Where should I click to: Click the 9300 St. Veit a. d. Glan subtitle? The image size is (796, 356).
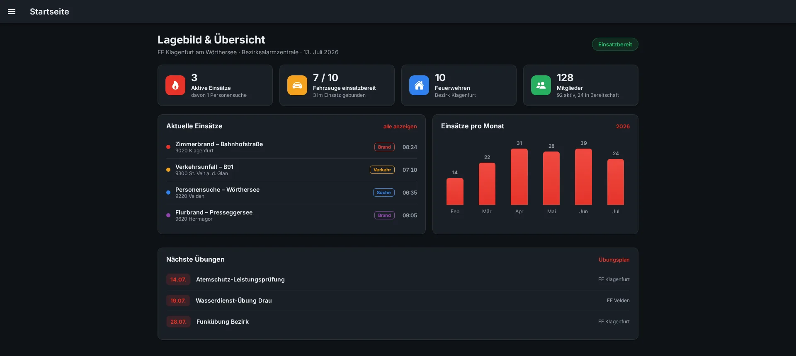pos(201,173)
